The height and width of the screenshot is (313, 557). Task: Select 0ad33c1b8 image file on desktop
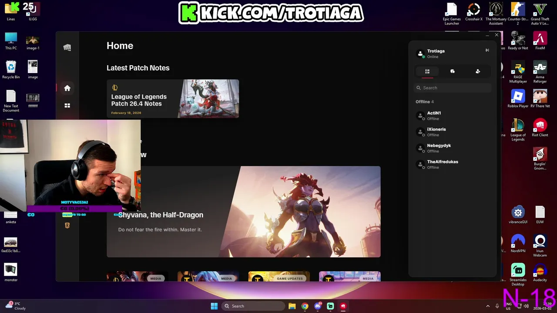coord(11,244)
